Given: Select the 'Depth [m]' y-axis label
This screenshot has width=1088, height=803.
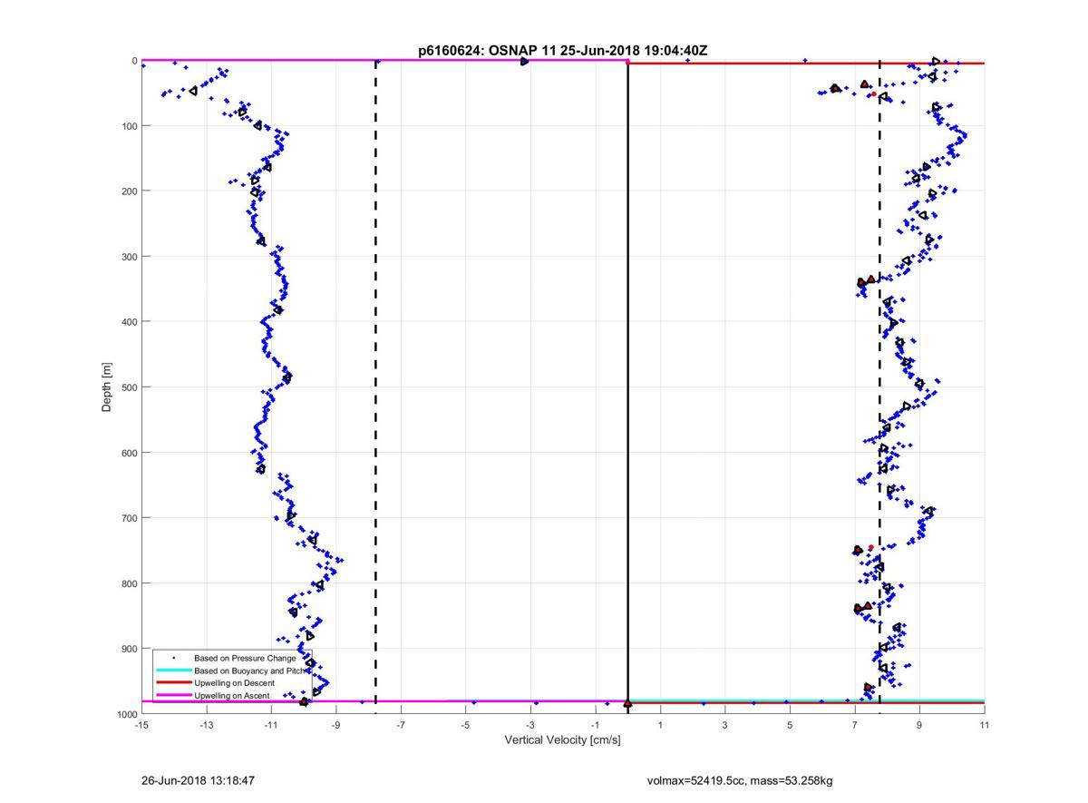Looking at the screenshot, I should [x=107, y=387].
